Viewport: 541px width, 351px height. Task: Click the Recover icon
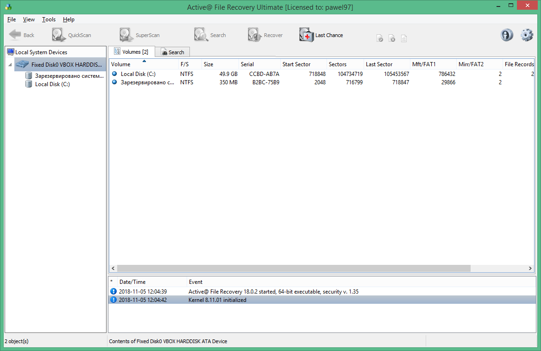click(265, 35)
